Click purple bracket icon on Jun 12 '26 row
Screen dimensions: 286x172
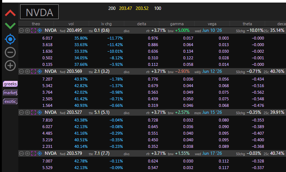(x=33, y=71)
